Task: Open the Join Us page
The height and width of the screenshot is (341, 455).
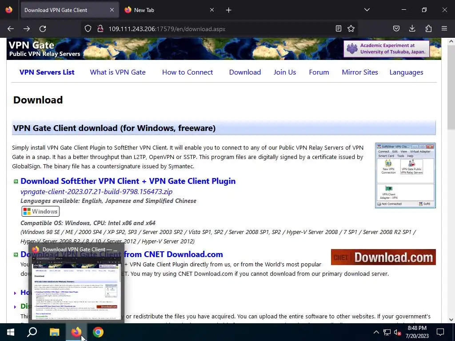Action: [285, 72]
